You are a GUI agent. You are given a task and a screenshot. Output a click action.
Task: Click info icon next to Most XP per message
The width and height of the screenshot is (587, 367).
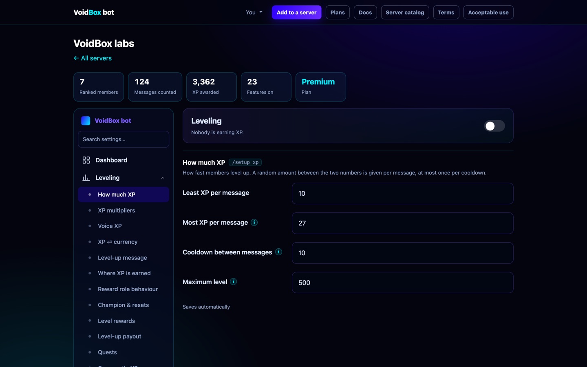point(254,222)
